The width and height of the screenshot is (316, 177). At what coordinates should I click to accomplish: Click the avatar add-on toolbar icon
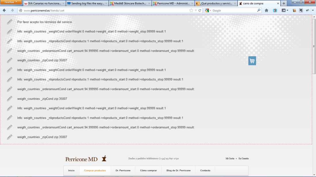tap(275, 10)
